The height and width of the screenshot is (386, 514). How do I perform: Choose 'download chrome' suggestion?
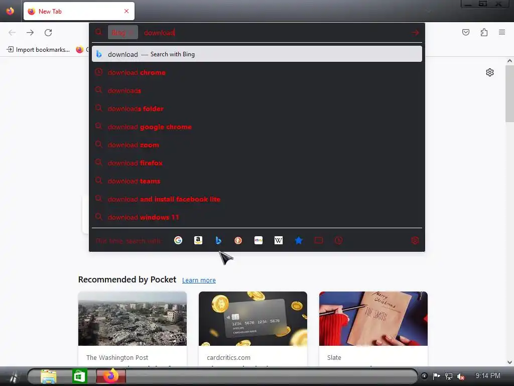[x=257, y=72]
